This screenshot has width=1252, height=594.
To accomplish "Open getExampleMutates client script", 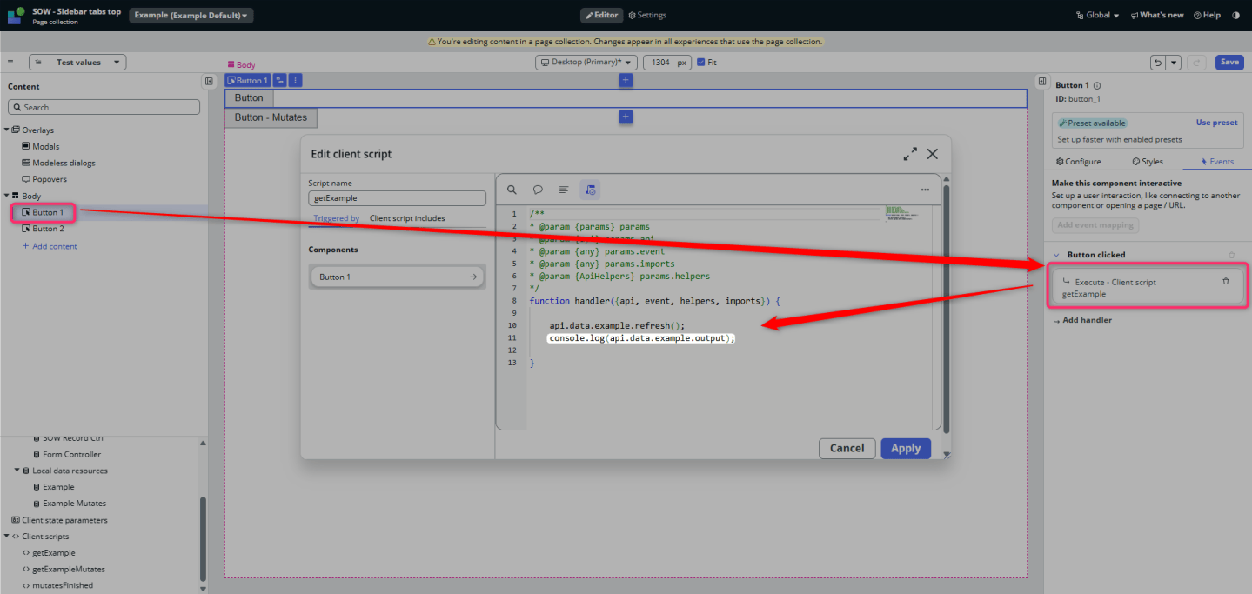I will (68, 569).
